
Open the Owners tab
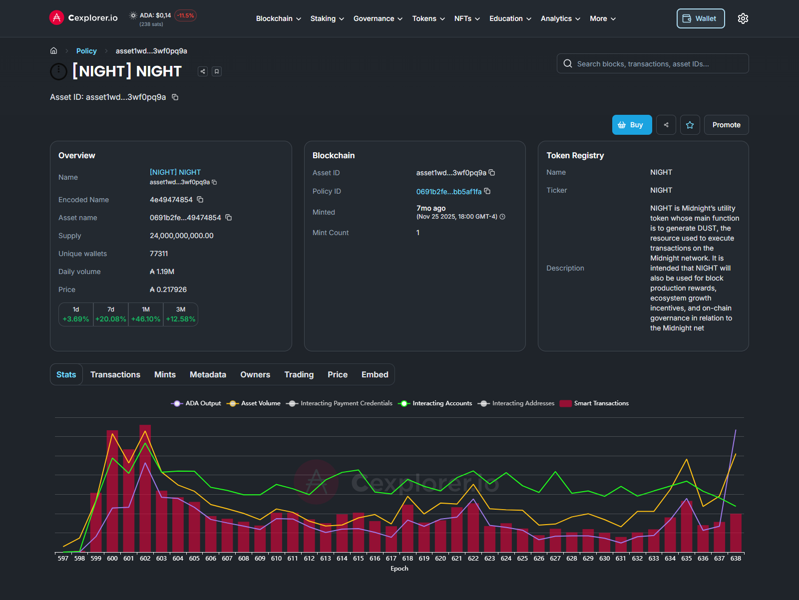[x=255, y=374]
